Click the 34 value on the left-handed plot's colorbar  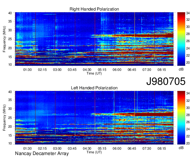(188, 93)
